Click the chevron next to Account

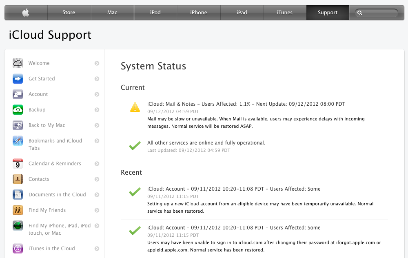97,94
